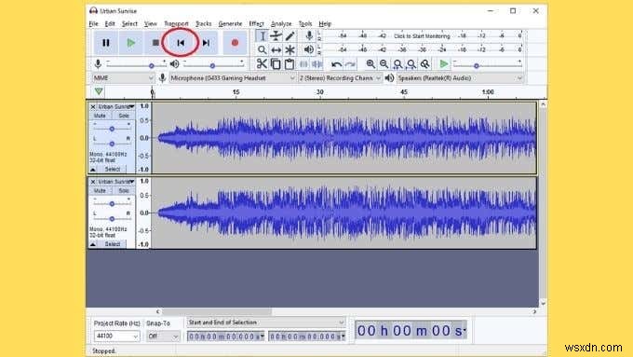Open the File menu
Screen dimensions: 633x357
click(93, 24)
